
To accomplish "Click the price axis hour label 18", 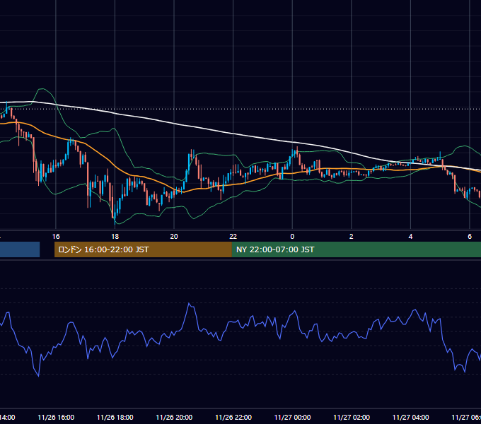I will pos(115,237).
